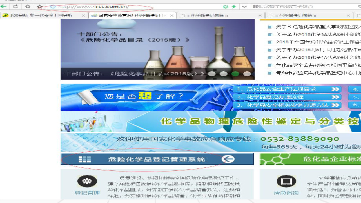This screenshot has width=361, height=203.
Task: Bookmark page using the star icon
Action: (40, 7)
